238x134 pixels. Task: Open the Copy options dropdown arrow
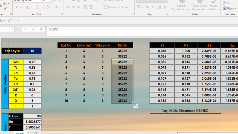8,4
